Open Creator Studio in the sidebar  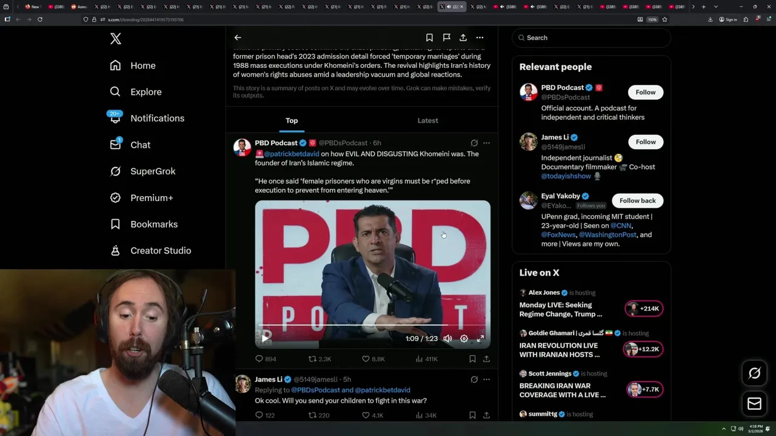point(150,251)
